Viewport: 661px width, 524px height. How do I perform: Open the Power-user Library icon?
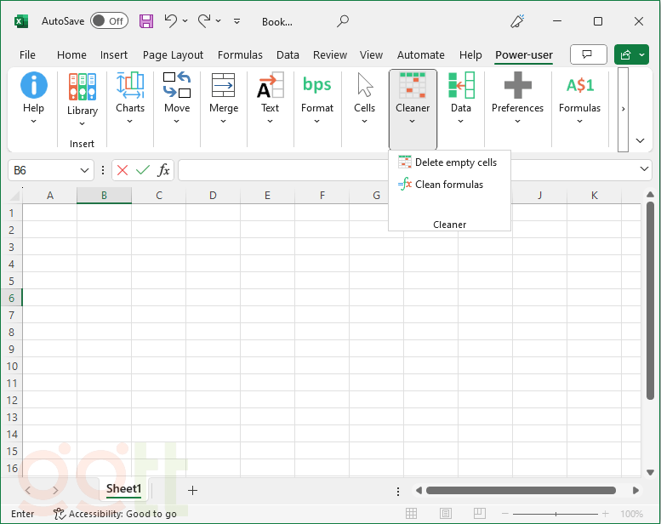83,88
